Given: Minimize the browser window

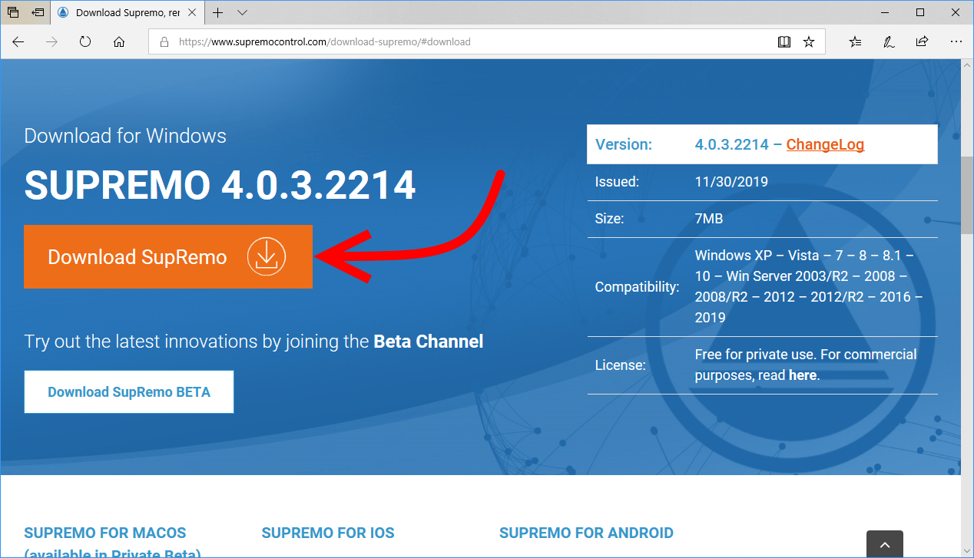Looking at the screenshot, I should [x=885, y=12].
